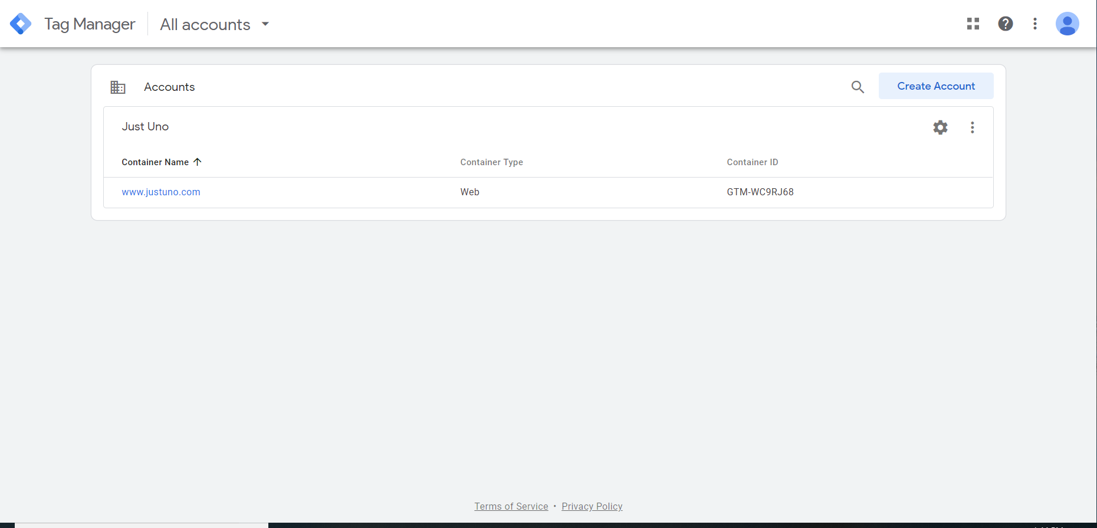Open Just Uno account settings gear
Image resolution: width=1097 pixels, height=528 pixels.
coord(940,127)
